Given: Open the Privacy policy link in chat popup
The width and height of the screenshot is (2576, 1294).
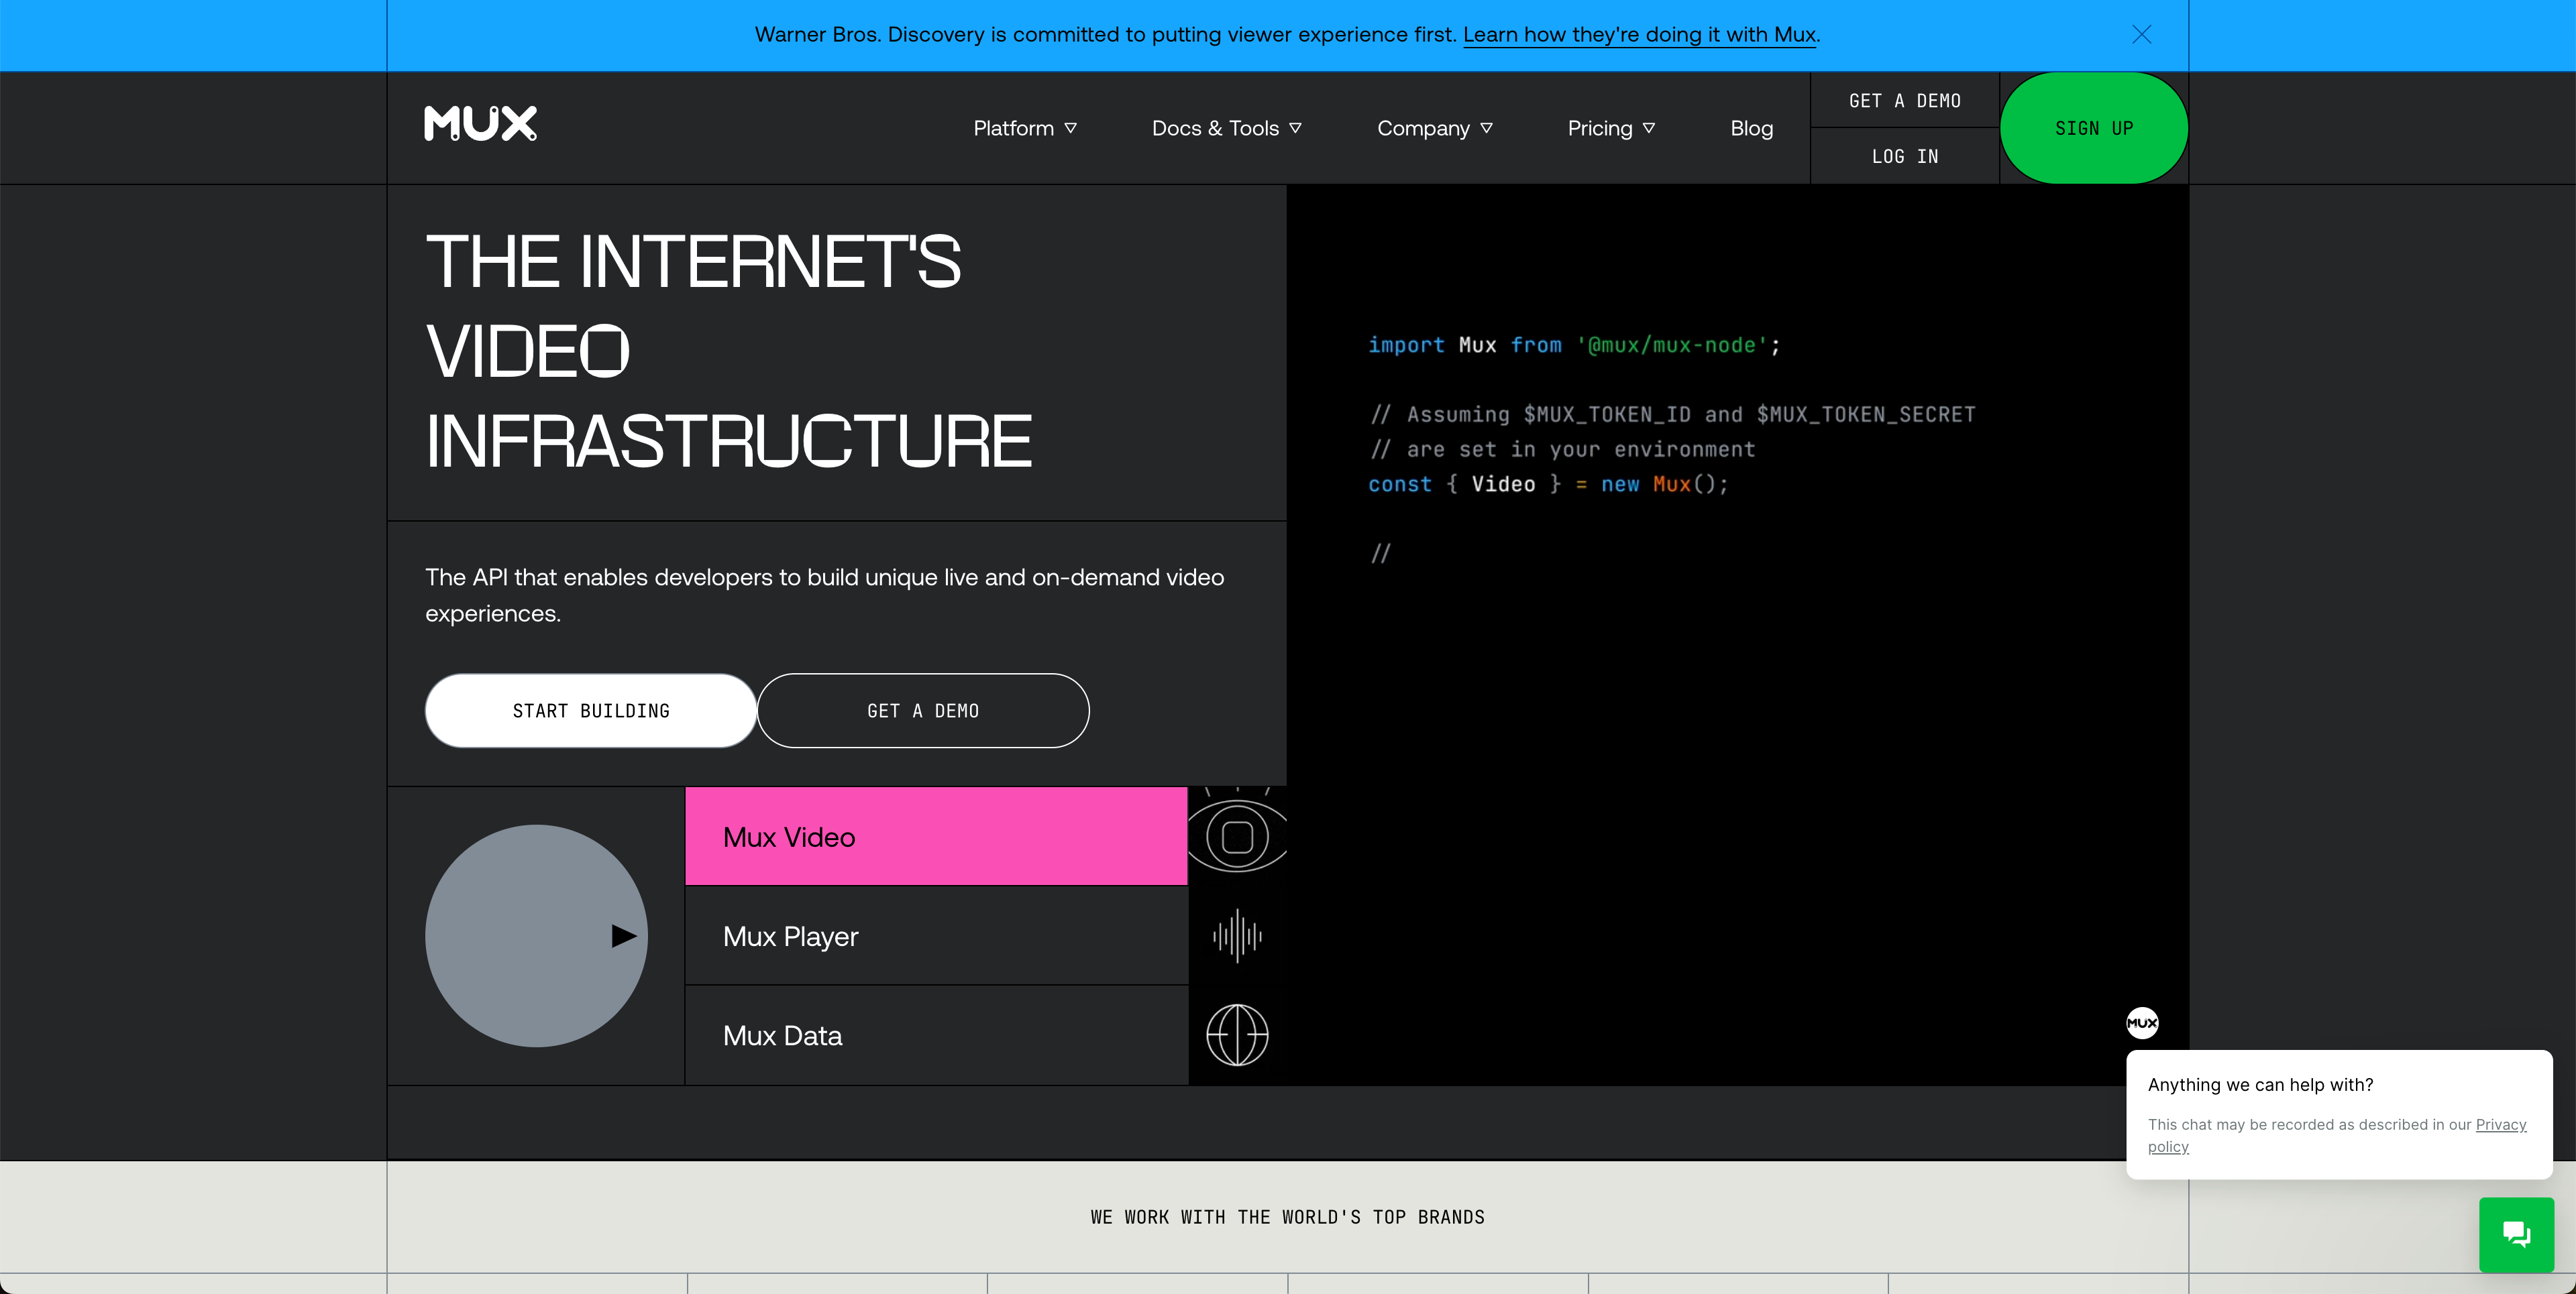Looking at the screenshot, I should 2500,1124.
